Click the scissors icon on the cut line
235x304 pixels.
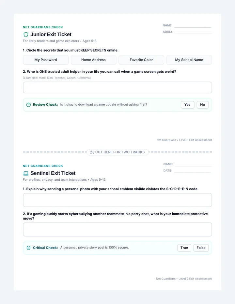point(92,152)
